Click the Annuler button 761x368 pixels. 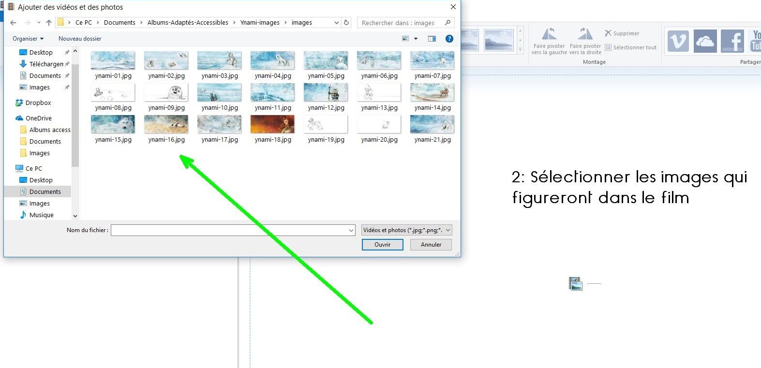(431, 245)
